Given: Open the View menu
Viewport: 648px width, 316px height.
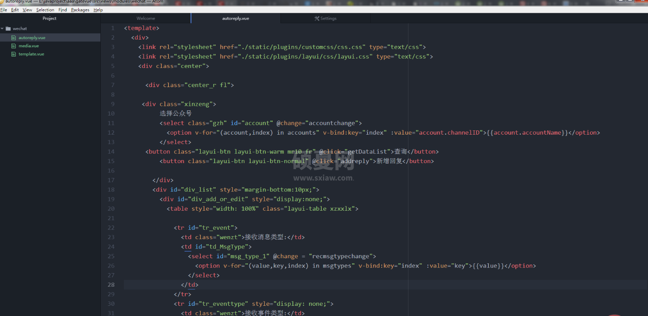Looking at the screenshot, I should (27, 10).
